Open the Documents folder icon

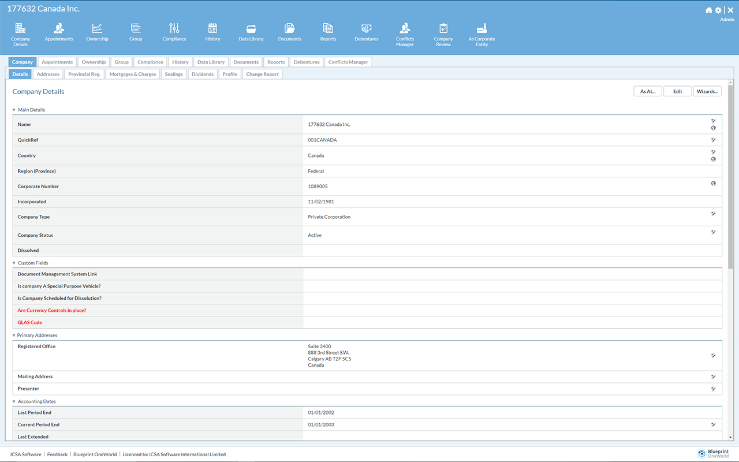tap(289, 32)
